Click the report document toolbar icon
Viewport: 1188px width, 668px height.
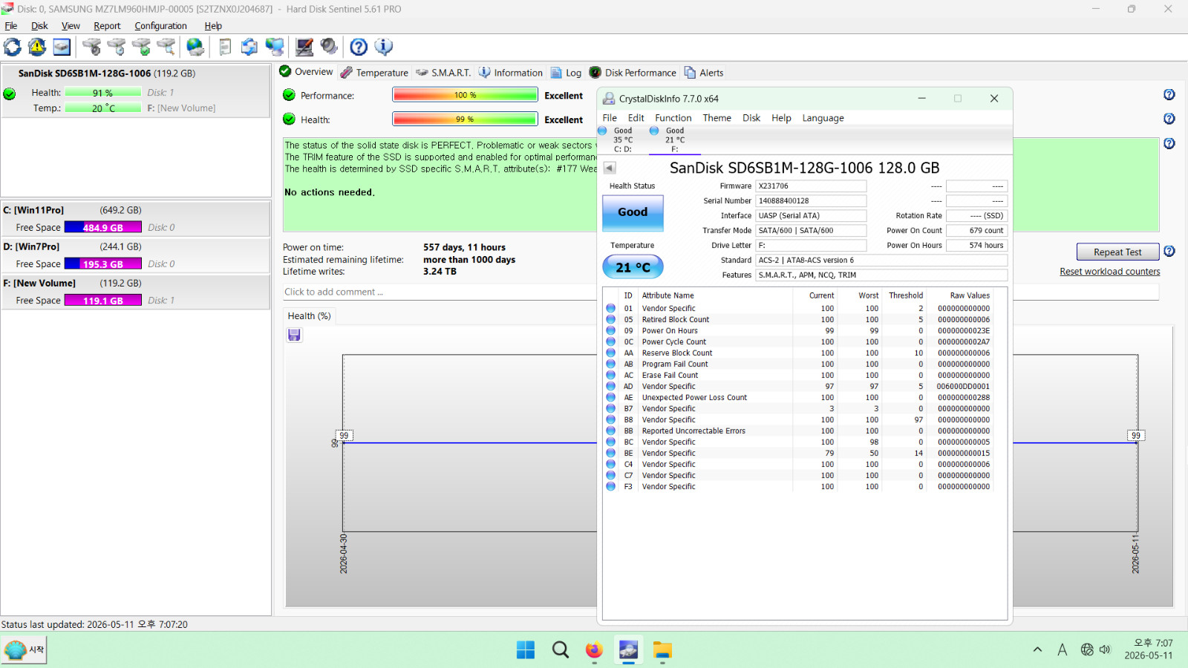click(x=225, y=47)
